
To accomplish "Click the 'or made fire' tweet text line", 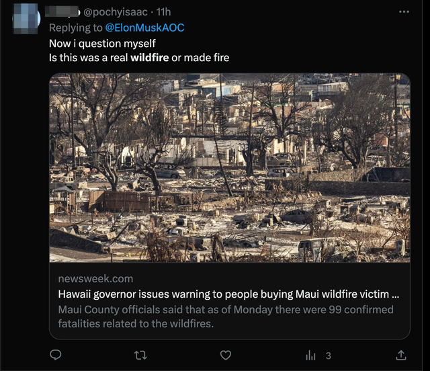I will point(200,58).
